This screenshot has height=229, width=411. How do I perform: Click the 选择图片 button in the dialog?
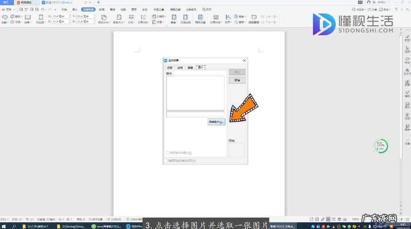click(216, 122)
